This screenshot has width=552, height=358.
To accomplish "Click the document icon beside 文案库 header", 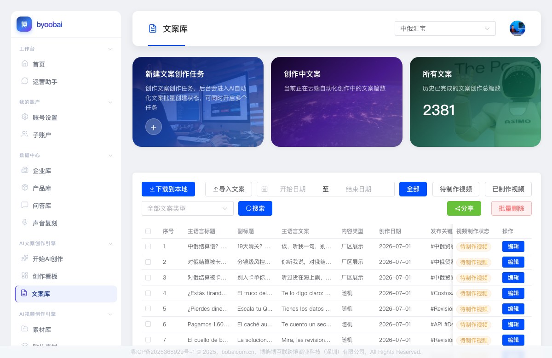I will (153, 29).
